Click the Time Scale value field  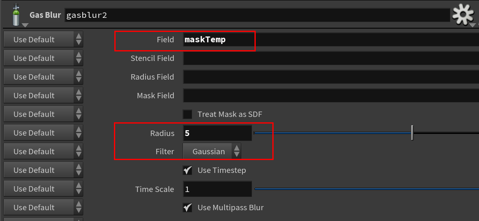click(217, 189)
